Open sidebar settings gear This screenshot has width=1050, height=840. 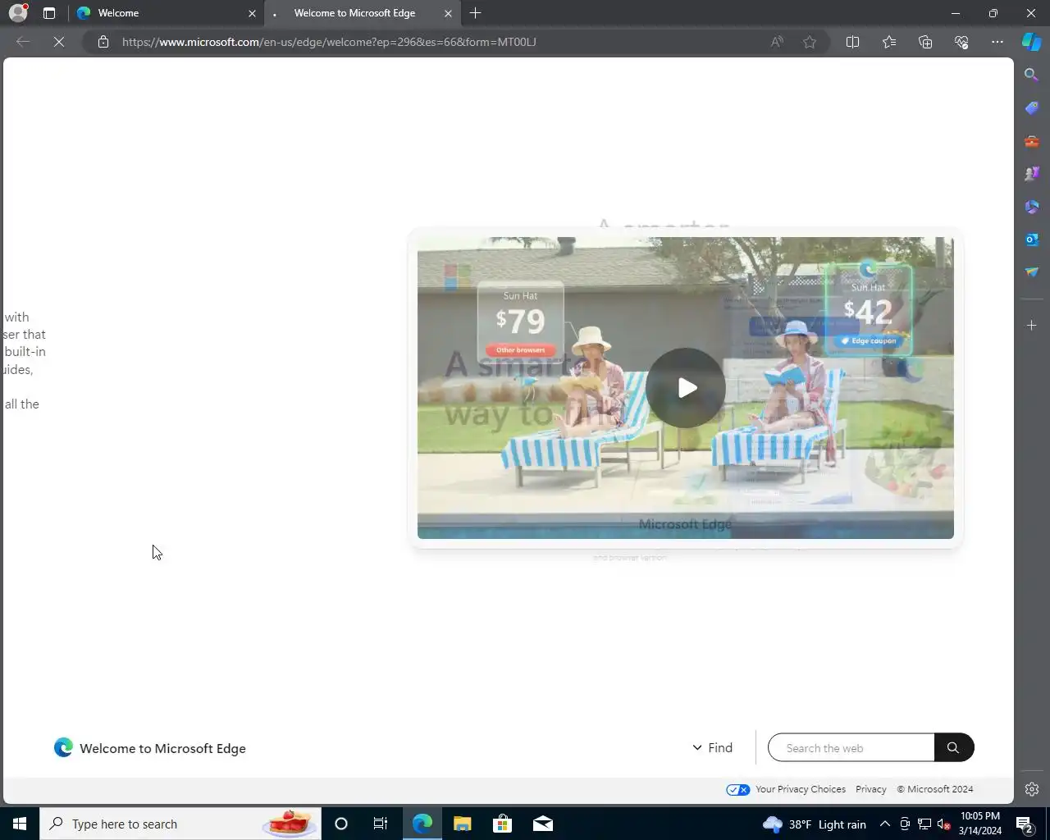coord(1032,789)
